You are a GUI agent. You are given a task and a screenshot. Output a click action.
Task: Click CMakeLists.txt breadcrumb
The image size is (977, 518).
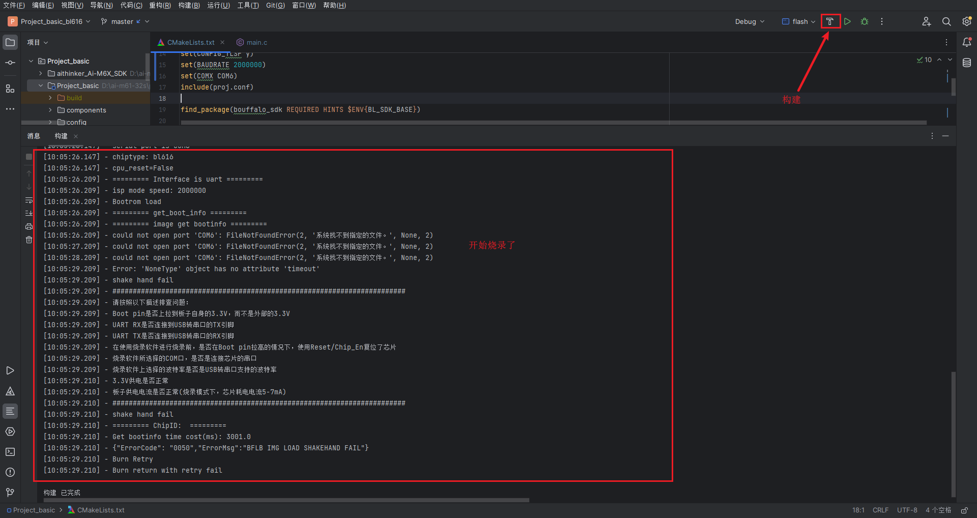click(96, 510)
